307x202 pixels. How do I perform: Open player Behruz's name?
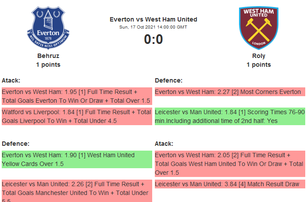point(48,56)
